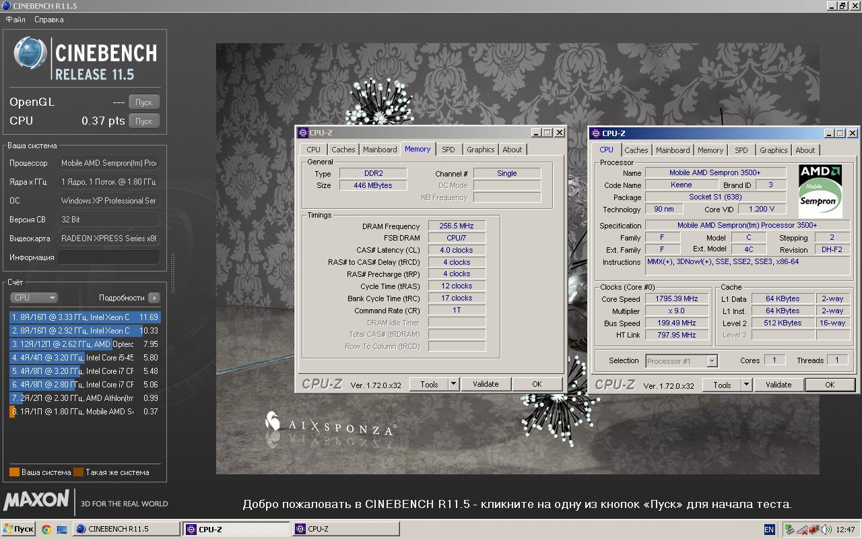The image size is (862, 539).
Task: Click the first green tray icon
Action: pyautogui.click(x=790, y=530)
